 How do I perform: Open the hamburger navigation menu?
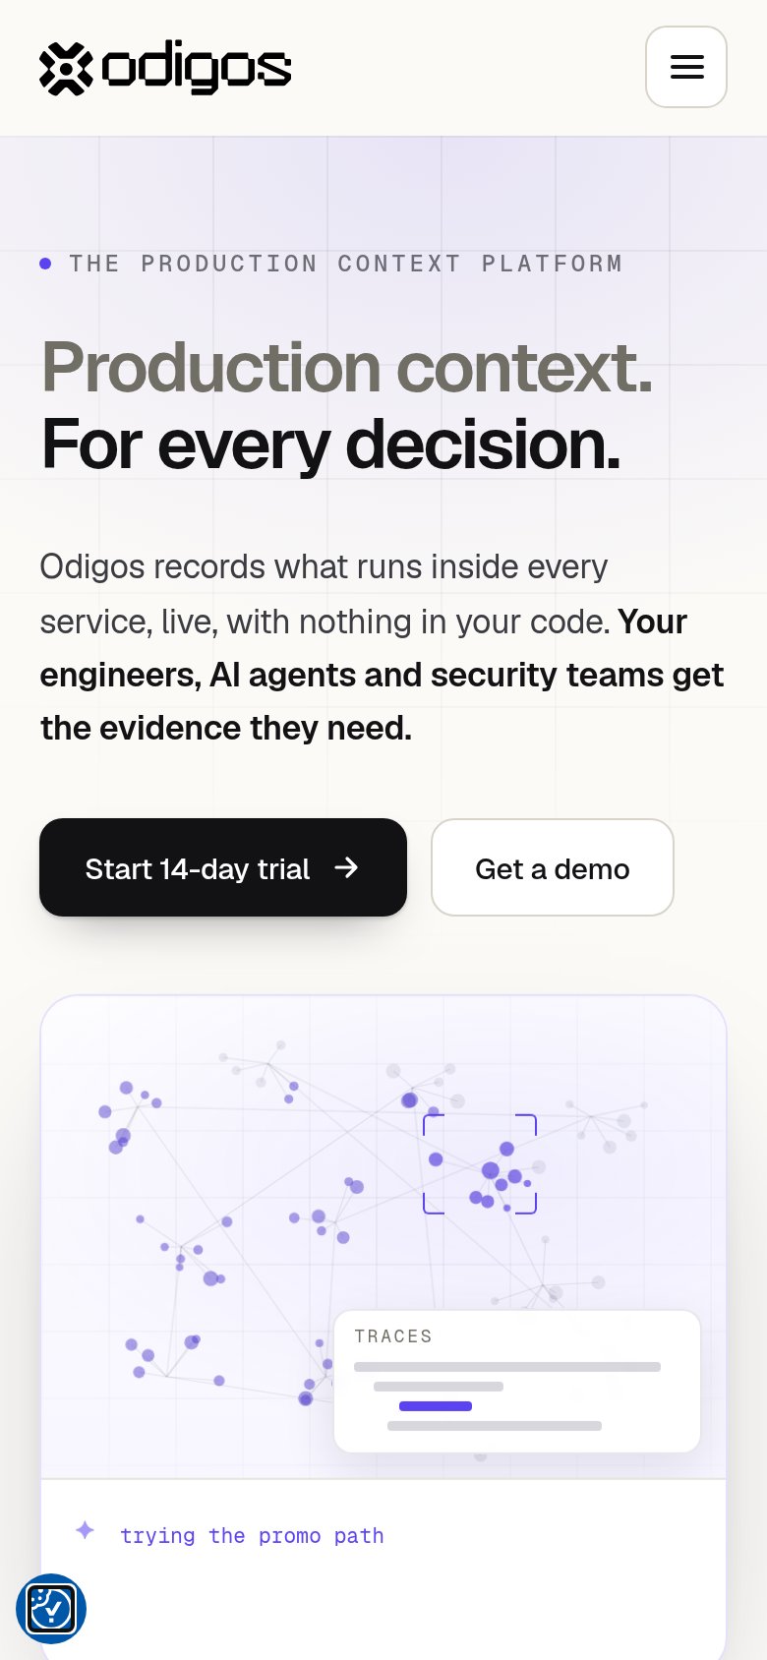point(686,67)
